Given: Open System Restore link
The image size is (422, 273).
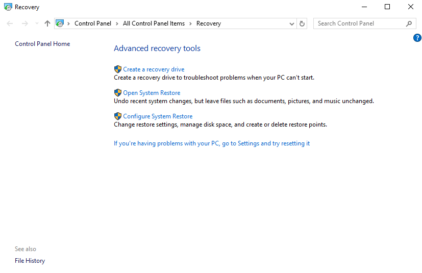Looking at the screenshot, I should 152,93.
